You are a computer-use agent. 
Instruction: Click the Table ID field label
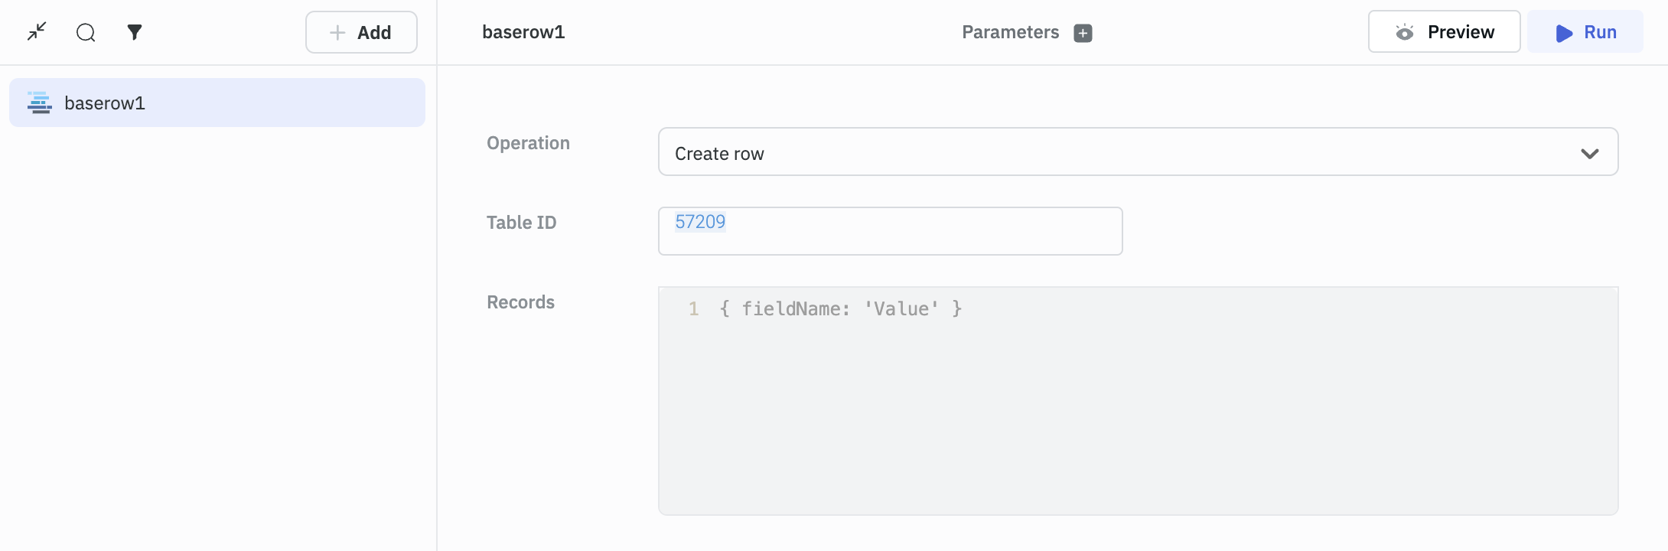[x=521, y=223]
